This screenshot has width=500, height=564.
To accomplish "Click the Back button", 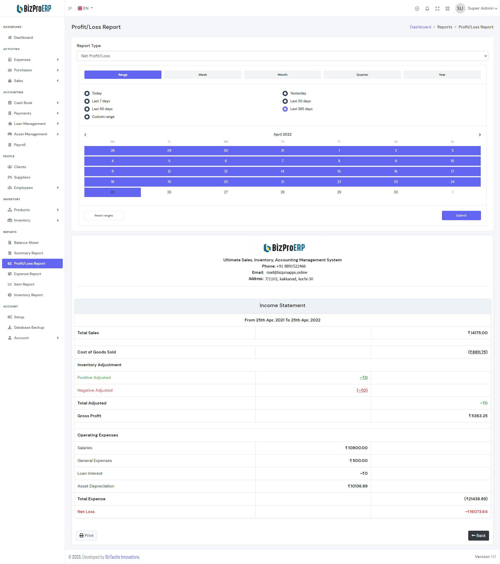I will [x=478, y=536].
